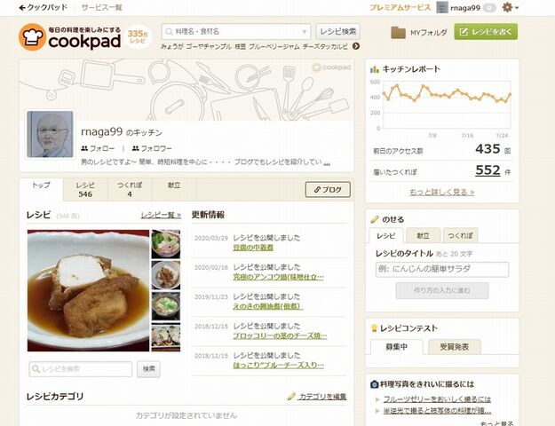This screenshot has height=426, width=555.
Task: Select the トップ tab
Action: (41, 189)
